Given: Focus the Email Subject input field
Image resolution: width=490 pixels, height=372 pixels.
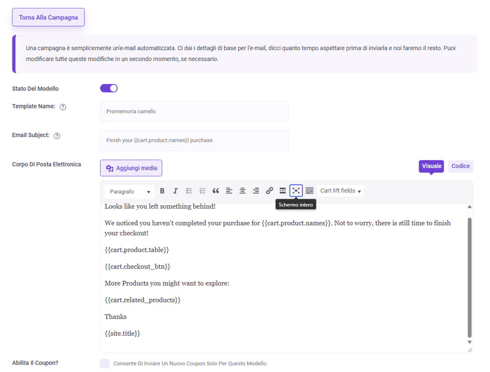Looking at the screenshot, I should click(x=194, y=140).
